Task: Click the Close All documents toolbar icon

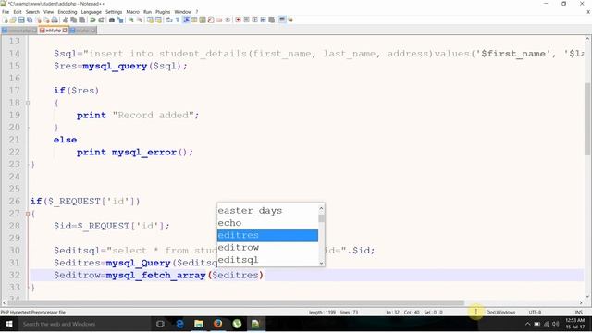Action: coord(46,19)
